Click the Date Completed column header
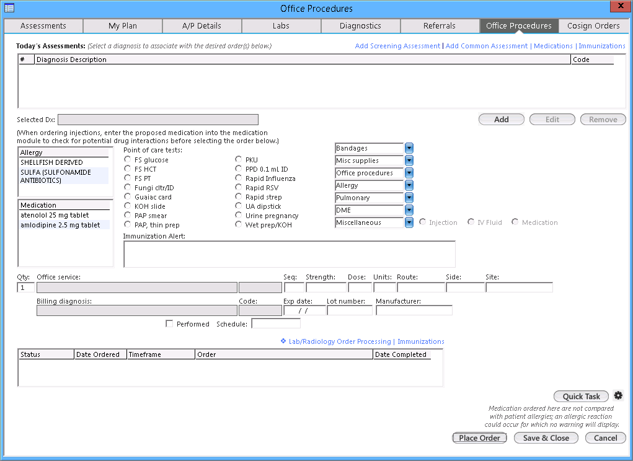This screenshot has width=633, height=461. coord(402,354)
